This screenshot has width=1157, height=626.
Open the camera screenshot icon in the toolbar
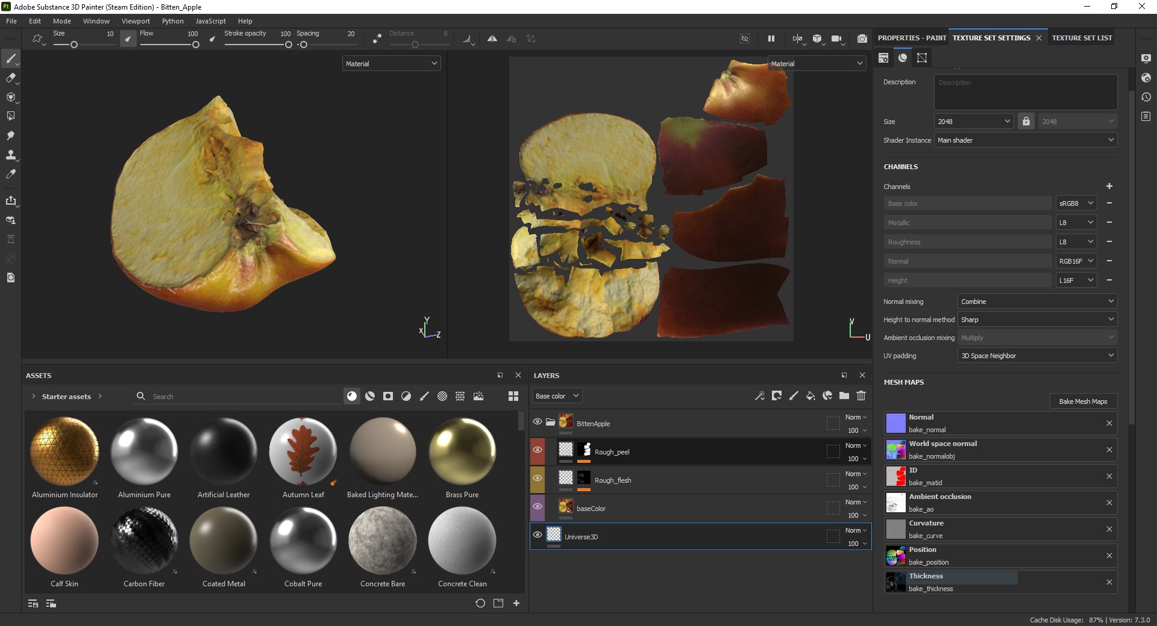tap(862, 39)
